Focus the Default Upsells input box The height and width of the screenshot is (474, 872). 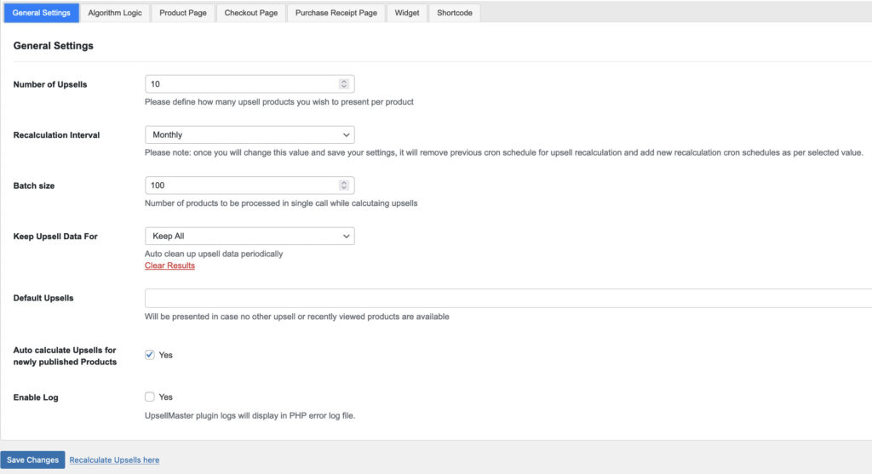click(x=508, y=298)
